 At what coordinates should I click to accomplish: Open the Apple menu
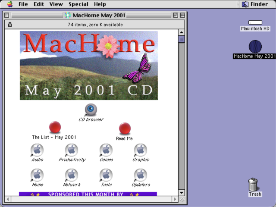click(x=10, y=4)
